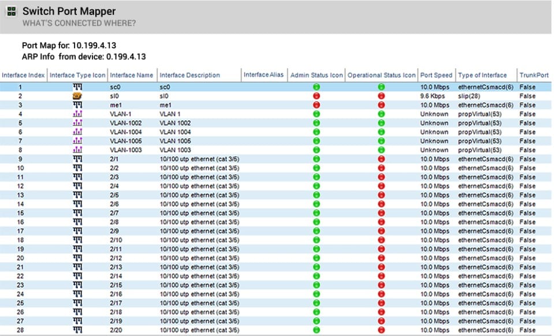Click red admin status icon for sl0
This screenshot has width=554, height=336.
pyautogui.click(x=317, y=96)
